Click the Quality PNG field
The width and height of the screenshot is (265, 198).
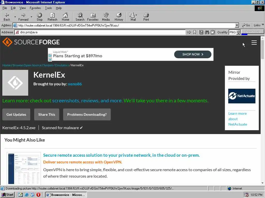(233, 32)
